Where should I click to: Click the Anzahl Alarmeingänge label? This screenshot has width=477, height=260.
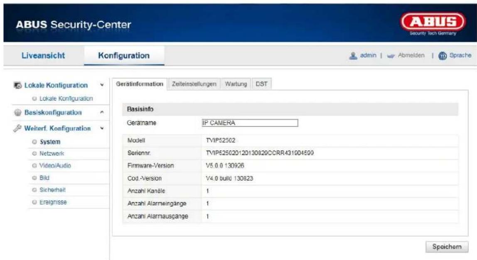(157, 204)
